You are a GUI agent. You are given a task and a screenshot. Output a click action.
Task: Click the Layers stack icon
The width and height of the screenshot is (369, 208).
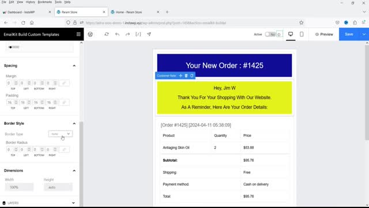click(4, 203)
